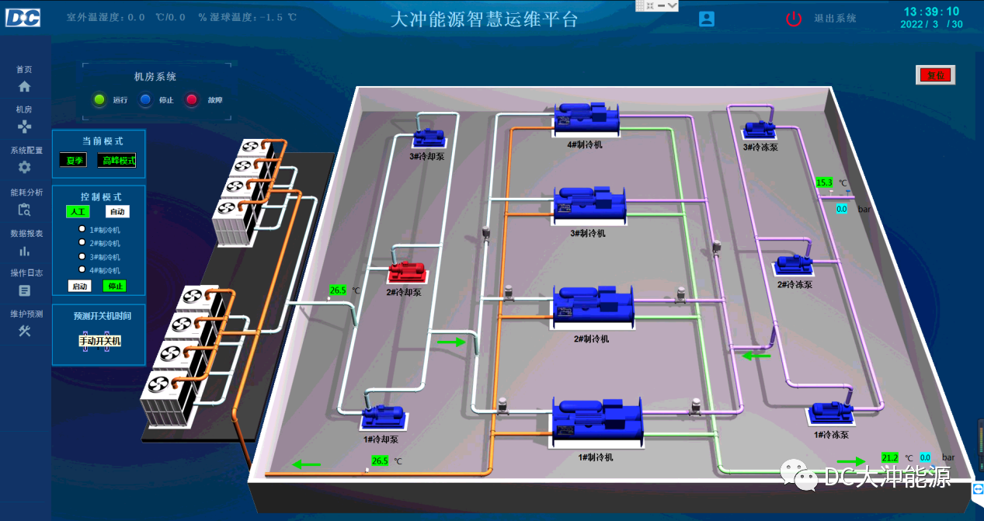The height and width of the screenshot is (521, 984).
Task: Click the 13:39:10 clock display
Action: pyautogui.click(x=931, y=12)
